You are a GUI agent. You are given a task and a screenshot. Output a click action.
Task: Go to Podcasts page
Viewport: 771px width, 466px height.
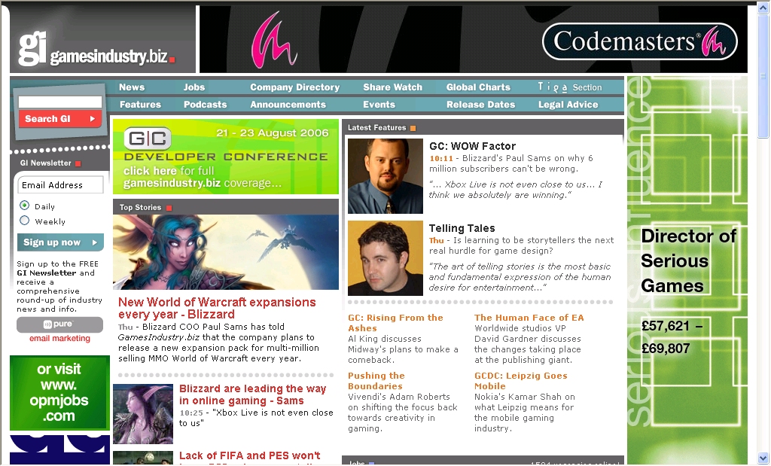(205, 104)
